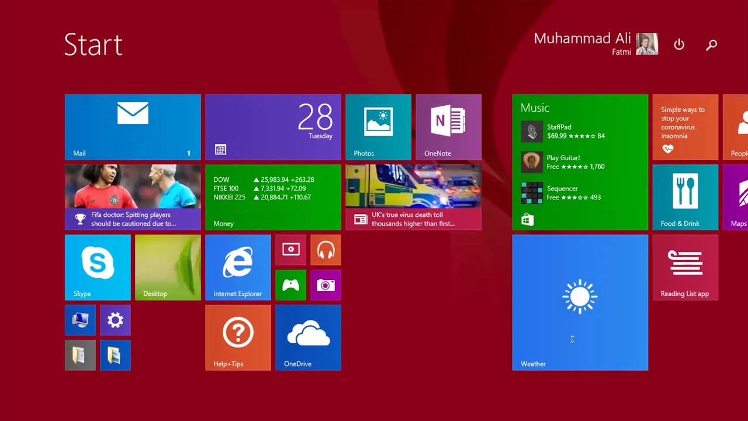Viewport: 748px width, 421px height.
Task: Open the gray folder small tile
Action: [80, 355]
